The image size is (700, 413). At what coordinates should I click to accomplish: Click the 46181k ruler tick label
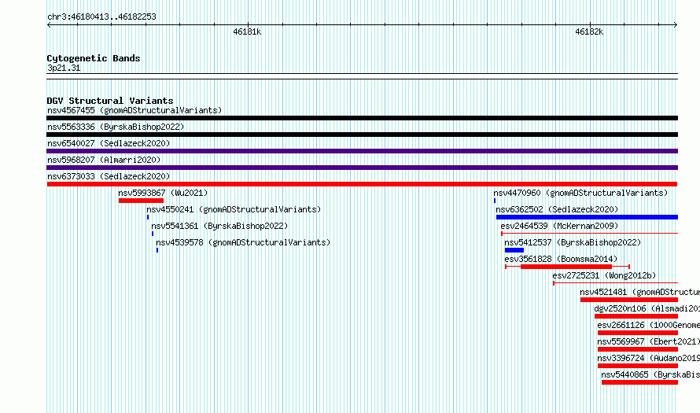(247, 32)
